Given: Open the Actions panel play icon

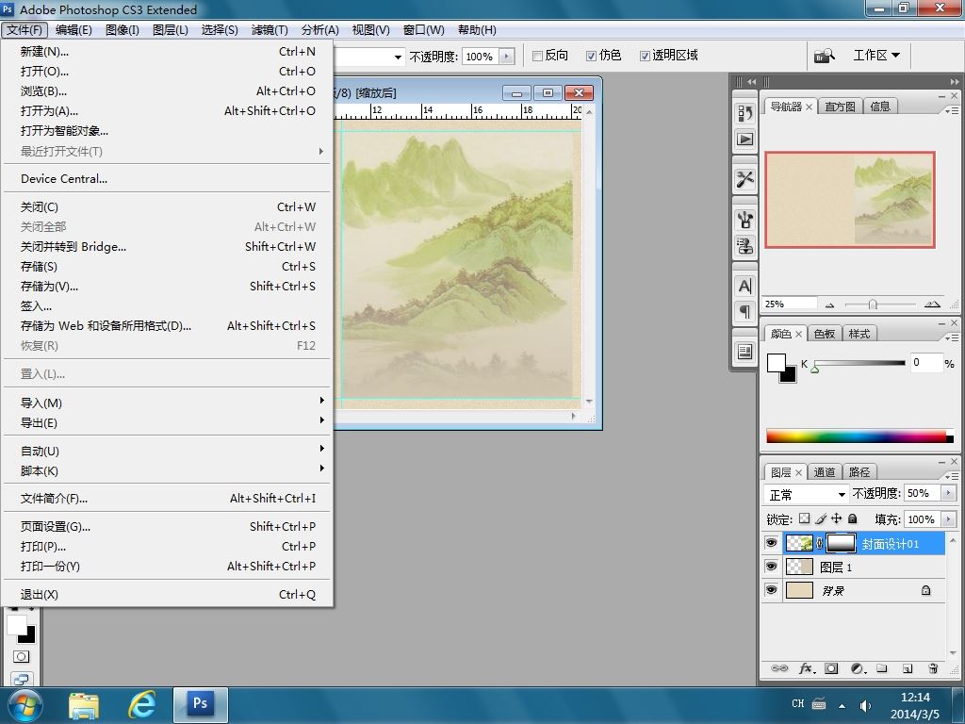Looking at the screenshot, I should tap(744, 140).
